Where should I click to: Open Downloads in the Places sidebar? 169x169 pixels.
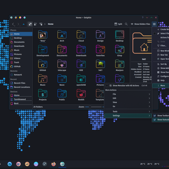tap(21, 46)
